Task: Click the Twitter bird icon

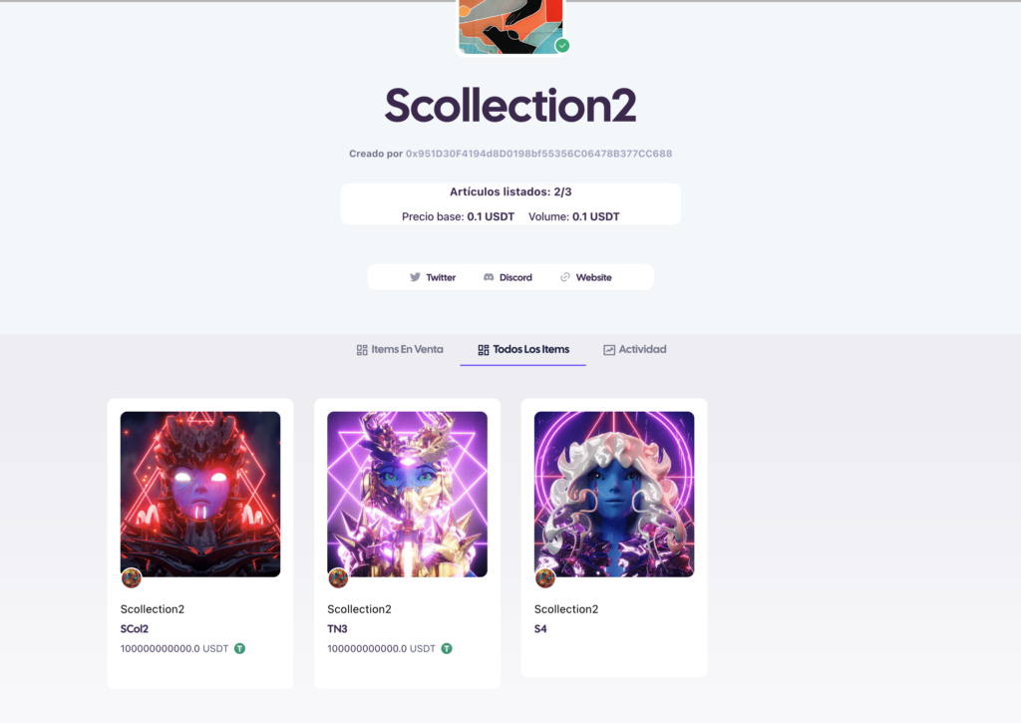Action: tap(415, 277)
